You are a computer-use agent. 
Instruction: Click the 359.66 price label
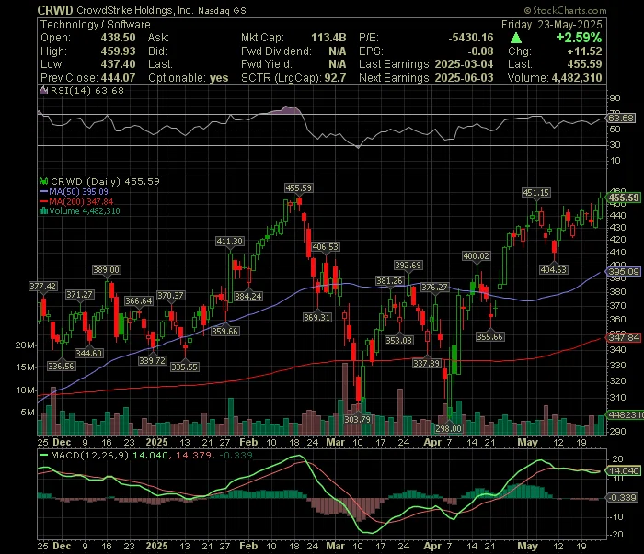(x=224, y=331)
